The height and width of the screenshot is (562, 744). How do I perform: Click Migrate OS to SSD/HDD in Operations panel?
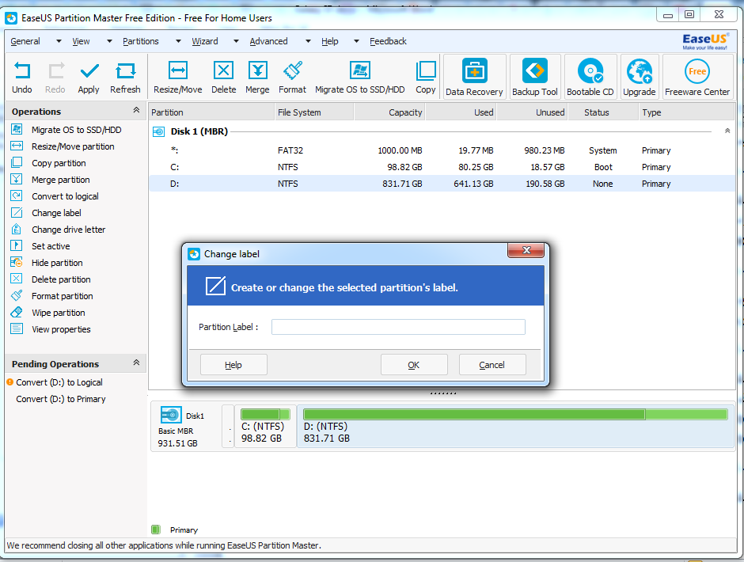pyautogui.click(x=77, y=130)
